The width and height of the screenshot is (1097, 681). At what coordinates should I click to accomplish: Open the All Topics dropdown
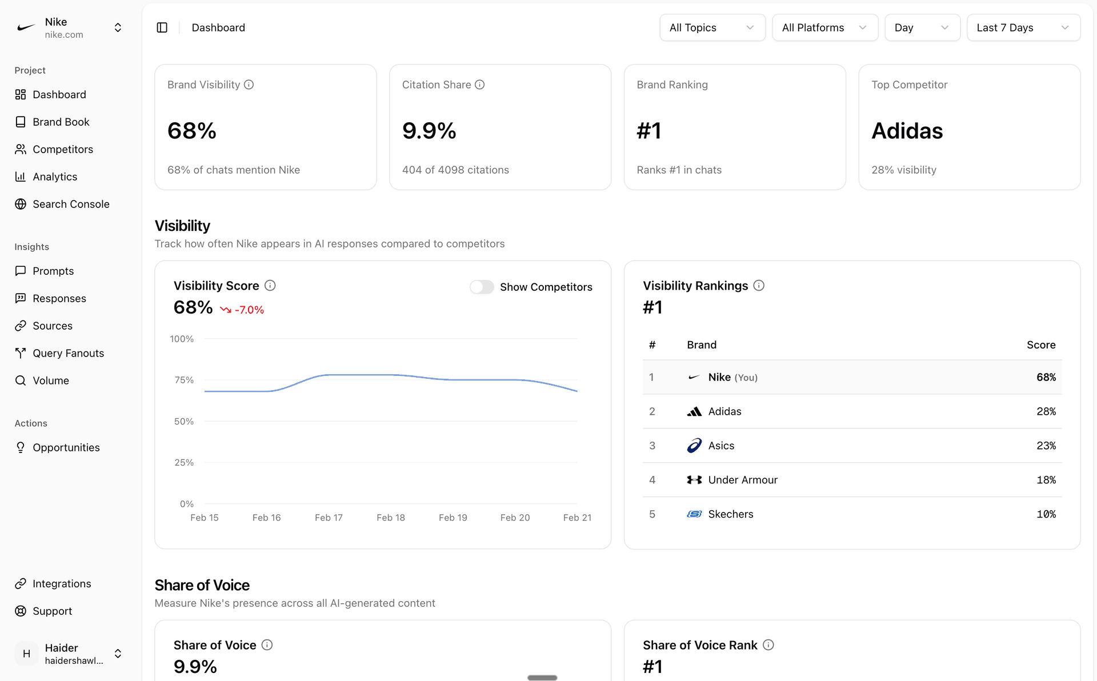coord(712,27)
